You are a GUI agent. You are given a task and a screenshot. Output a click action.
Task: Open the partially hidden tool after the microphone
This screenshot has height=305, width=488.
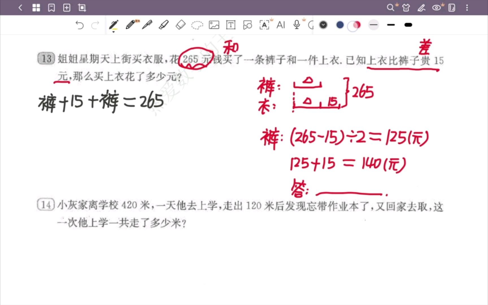point(311,25)
